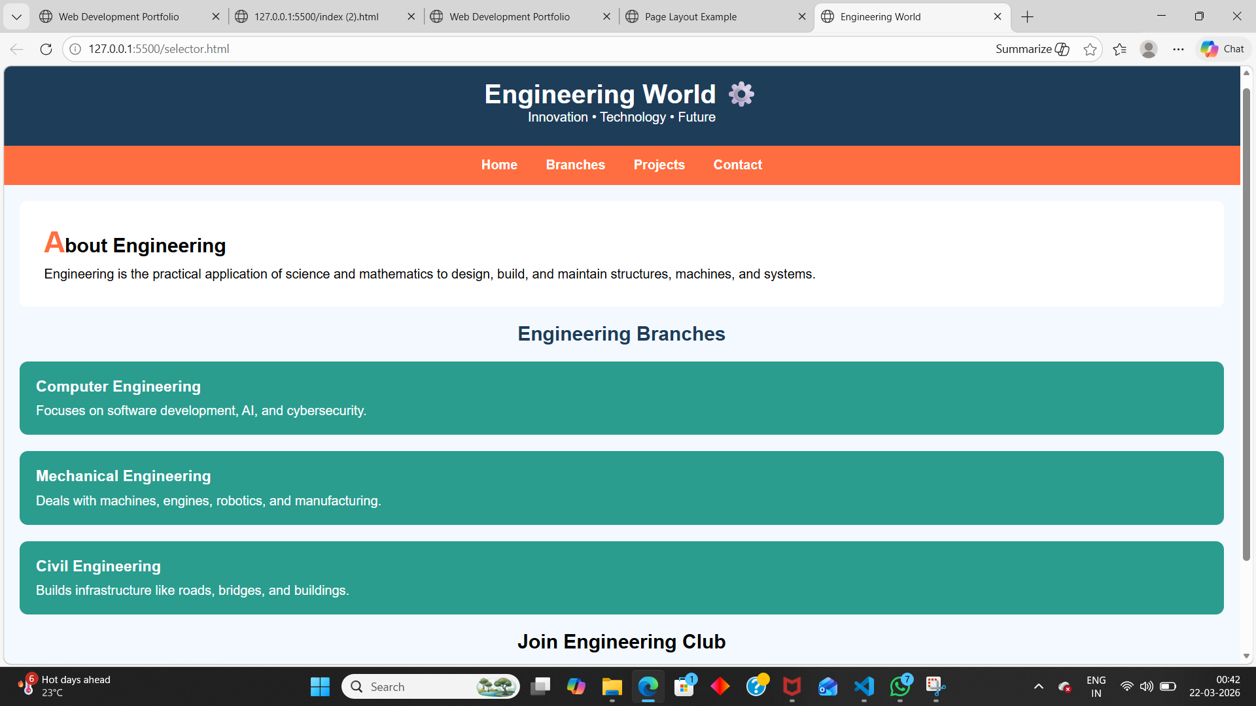This screenshot has height=706, width=1256.
Task: Click the Summarize page button
Action: coord(1032,49)
